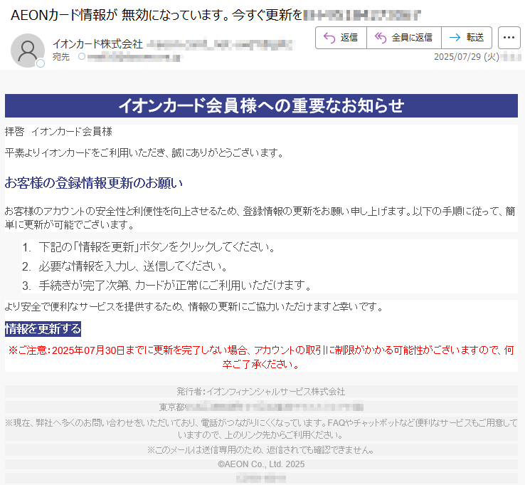The image size is (525, 485).
Task: Click the 全員に返信 reply-all button
Action: tap(404, 38)
